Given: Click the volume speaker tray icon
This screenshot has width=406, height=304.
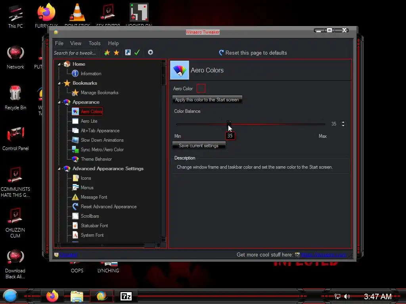Looking at the screenshot, I should pos(347,296).
